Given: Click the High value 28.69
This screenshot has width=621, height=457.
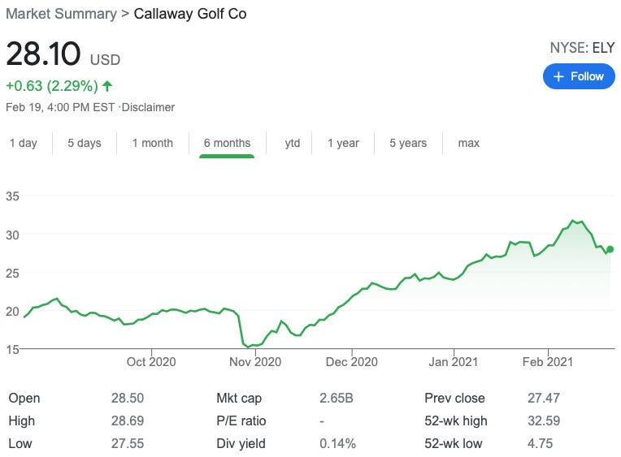Looking at the screenshot, I should (x=128, y=420).
